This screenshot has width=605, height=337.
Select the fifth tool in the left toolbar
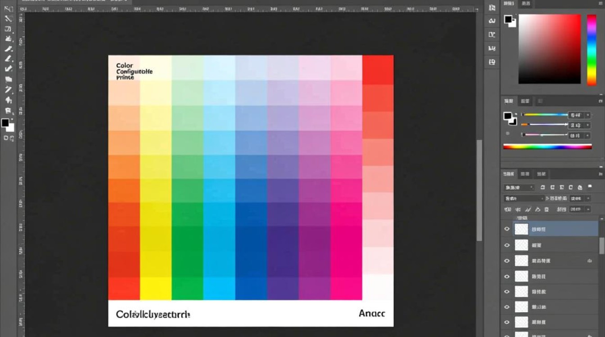click(8, 49)
